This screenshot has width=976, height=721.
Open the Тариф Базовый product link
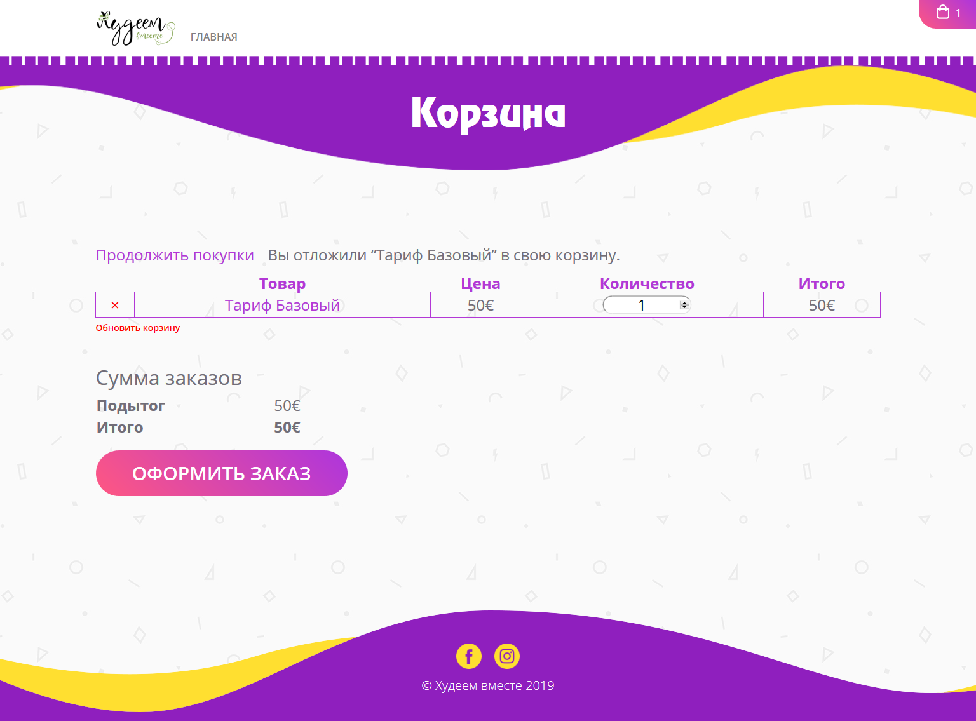282,306
